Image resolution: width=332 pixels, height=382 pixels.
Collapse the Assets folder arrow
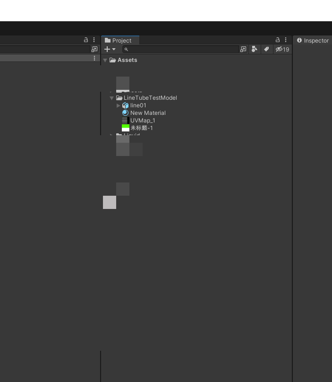[105, 60]
